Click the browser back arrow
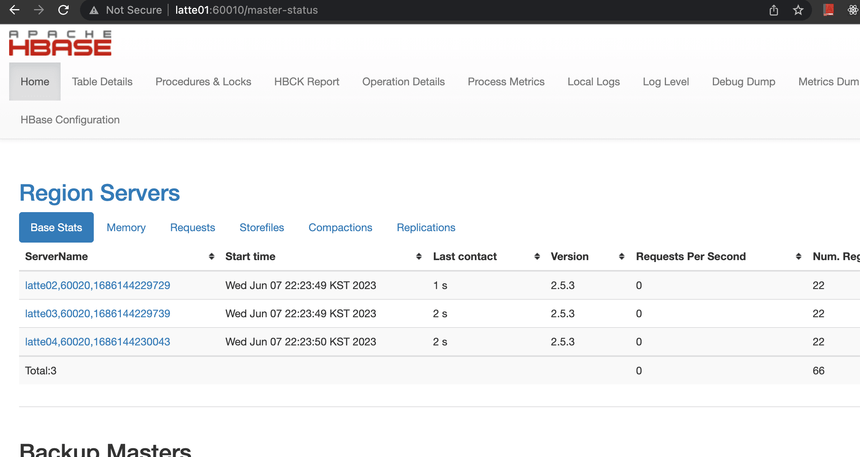860x457 pixels. pos(14,10)
